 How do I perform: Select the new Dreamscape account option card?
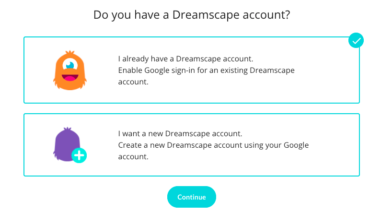[192, 145]
